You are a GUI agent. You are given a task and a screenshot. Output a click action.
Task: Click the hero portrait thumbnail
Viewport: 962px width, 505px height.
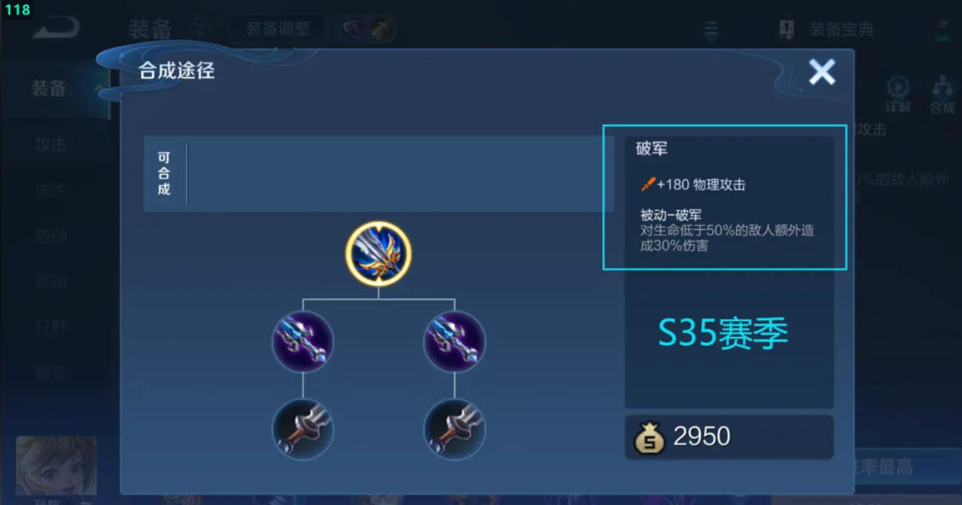pyautogui.click(x=57, y=466)
